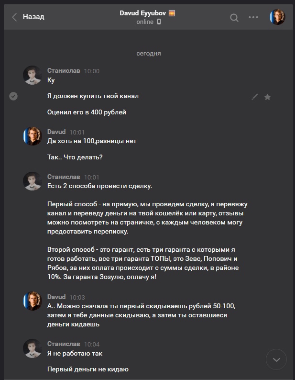The height and width of the screenshot is (380, 295).
Task: Click the emoji icon next to Davud Eyyubov
Action: click(x=172, y=13)
